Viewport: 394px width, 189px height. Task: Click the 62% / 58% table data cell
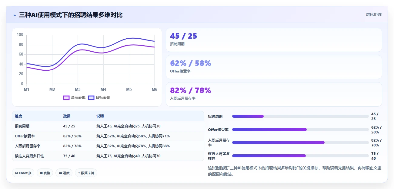(72, 136)
